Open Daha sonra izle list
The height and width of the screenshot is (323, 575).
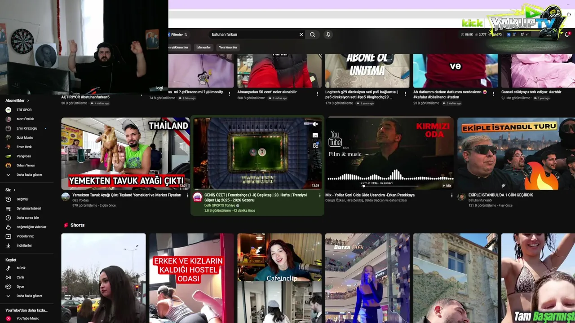point(27,218)
